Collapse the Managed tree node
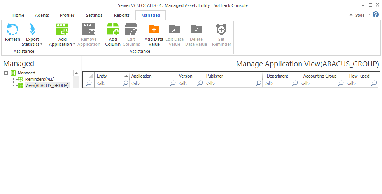This screenshot has width=382, height=194. pyautogui.click(x=6, y=73)
